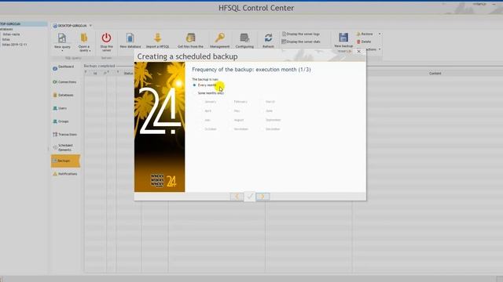Screen dimensions: 503x282
Task: Check the June month checkbox
Action: 262,111
